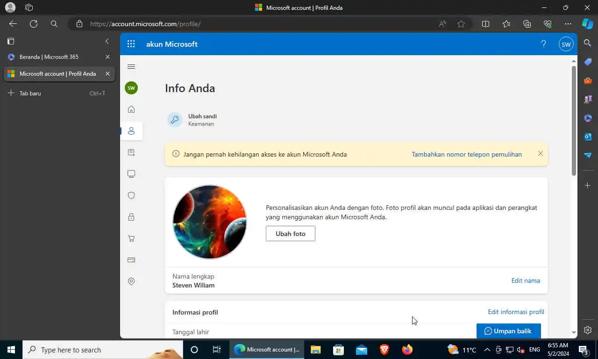
Task: Open Browser essentials heart icon
Action: point(548,24)
